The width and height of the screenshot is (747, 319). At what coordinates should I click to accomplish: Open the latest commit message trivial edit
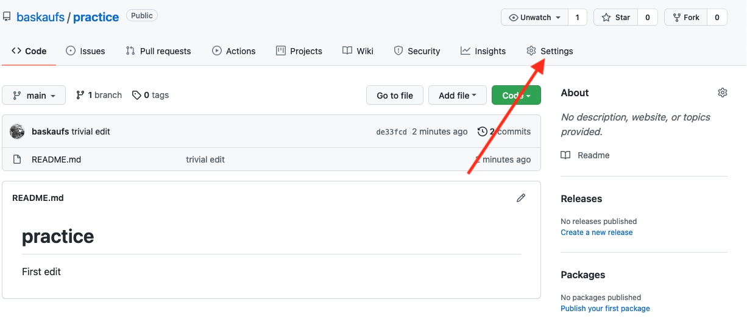91,131
